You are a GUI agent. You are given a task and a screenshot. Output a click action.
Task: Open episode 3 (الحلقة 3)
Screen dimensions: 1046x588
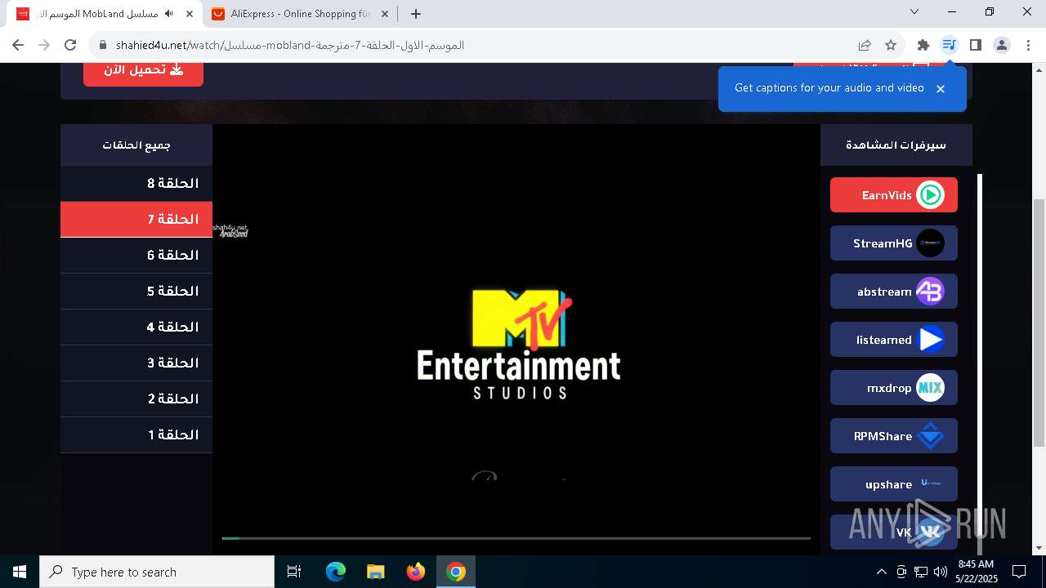click(x=136, y=363)
